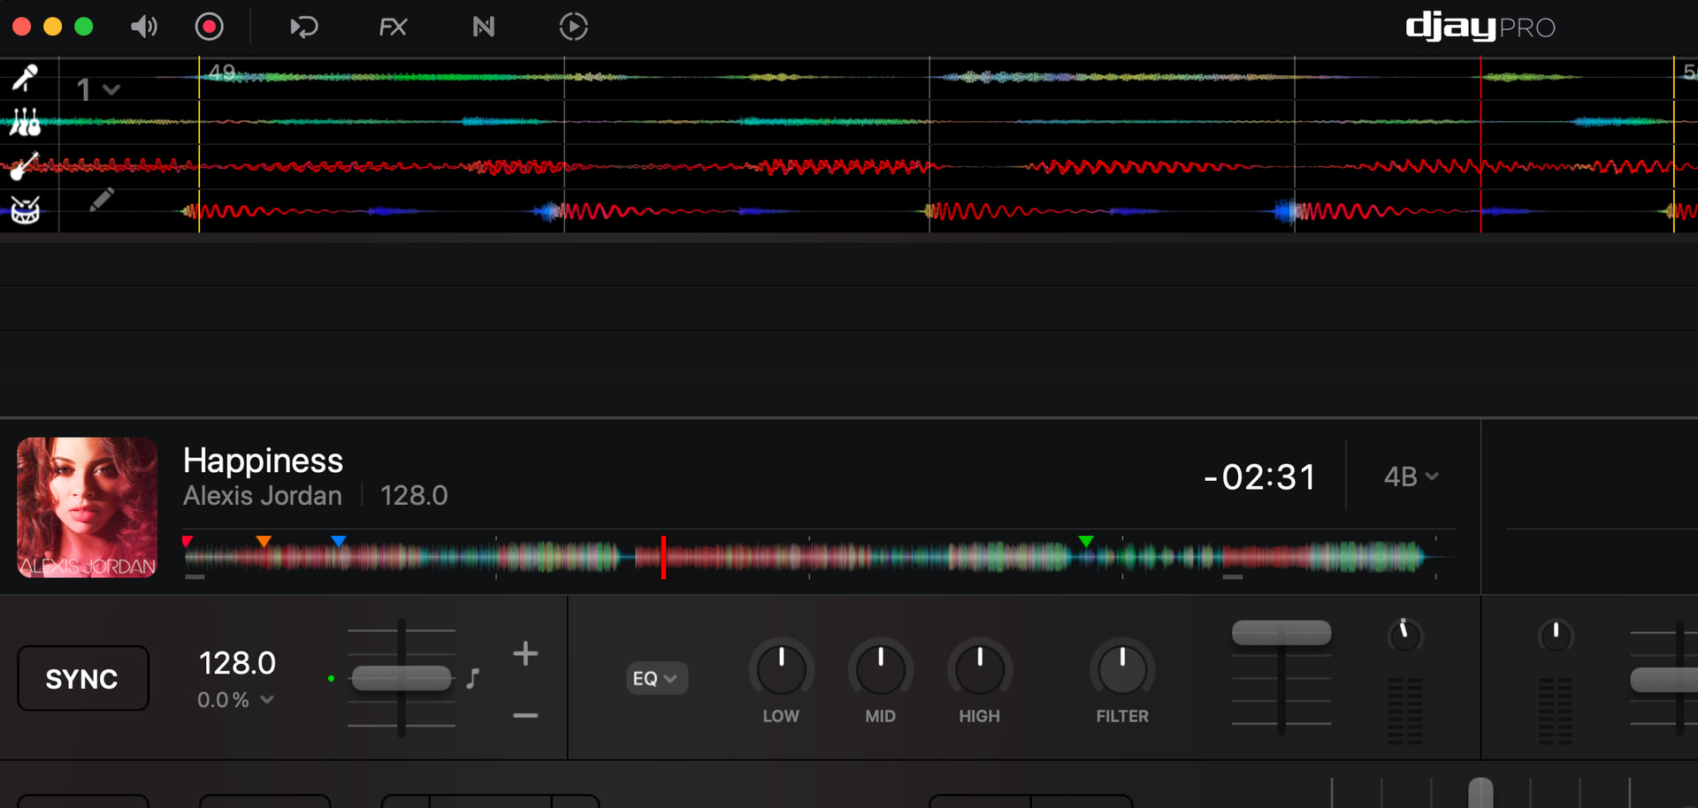The height and width of the screenshot is (808, 1698).
Task: Open the deck number 1 dropdown
Action: (x=97, y=89)
